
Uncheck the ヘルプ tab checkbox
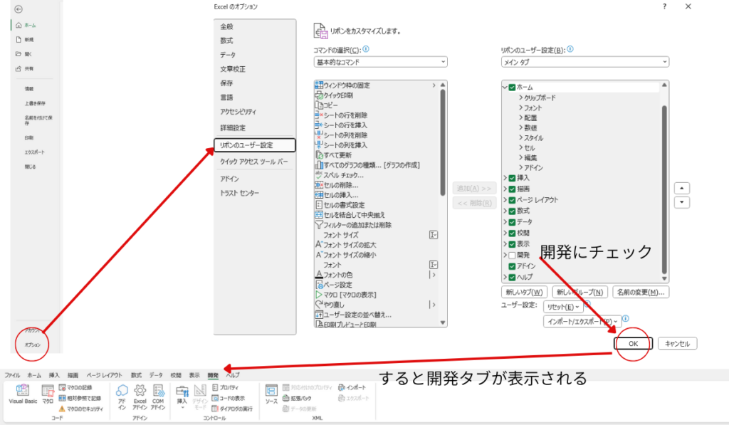point(512,276)
